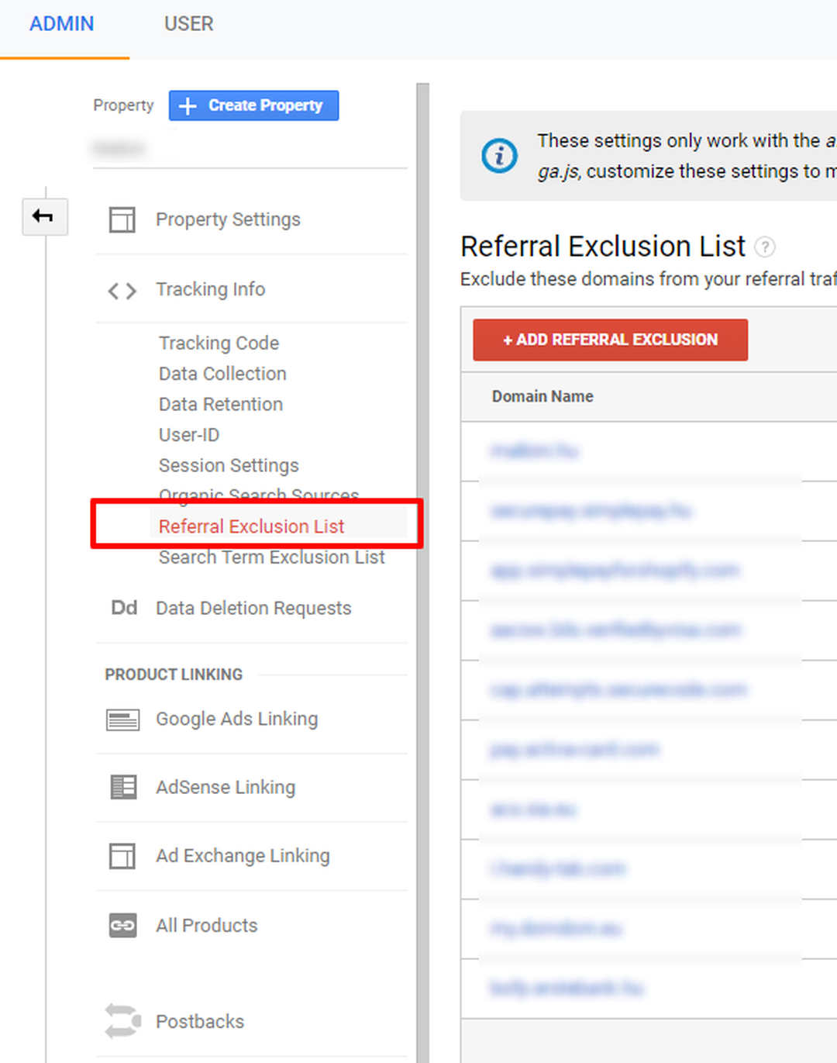Click the vertical scrollbar of property column

(x=422, y=572)
